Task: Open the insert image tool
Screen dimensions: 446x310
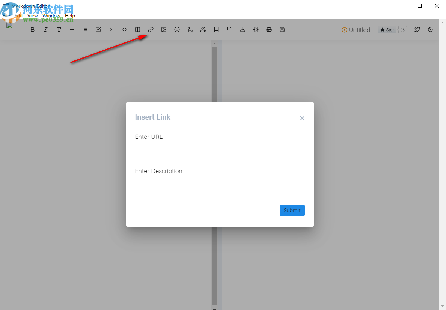Action: pos(164,29)
